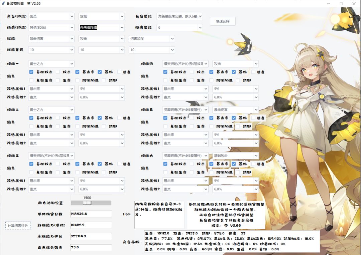This screenshot has width=361, height=255.
Task: Open the 角色(80级) element dropdown showing 熹炎
Action: (x=51, y=16)
